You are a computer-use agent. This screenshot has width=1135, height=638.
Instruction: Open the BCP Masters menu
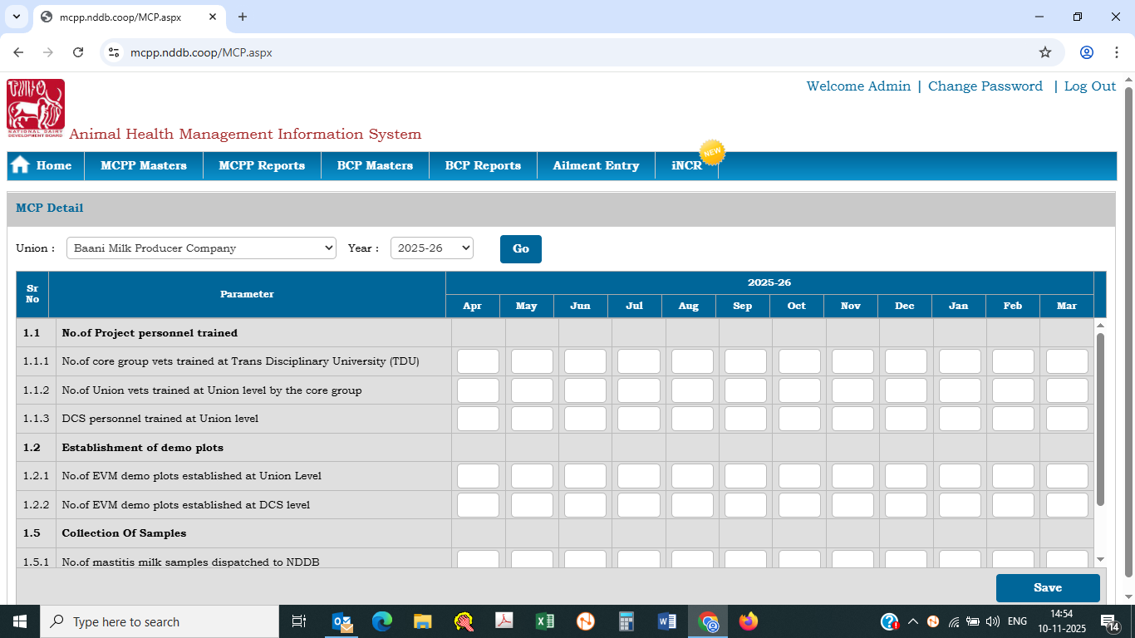point(375,165)
